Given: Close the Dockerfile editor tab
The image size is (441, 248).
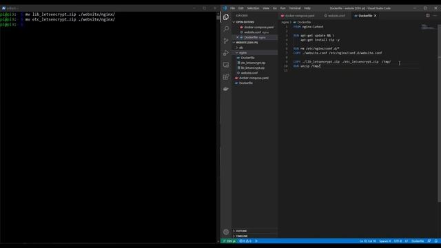Looking at the screenshot, I should pyautogui.click(x=375, y=16).
